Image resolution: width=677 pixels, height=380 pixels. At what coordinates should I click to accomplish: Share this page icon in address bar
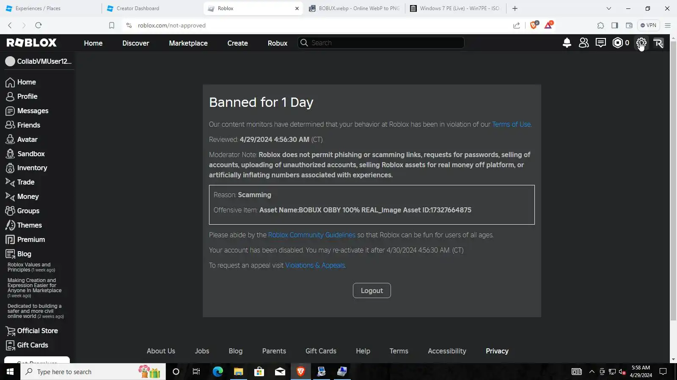click(517, 25)
